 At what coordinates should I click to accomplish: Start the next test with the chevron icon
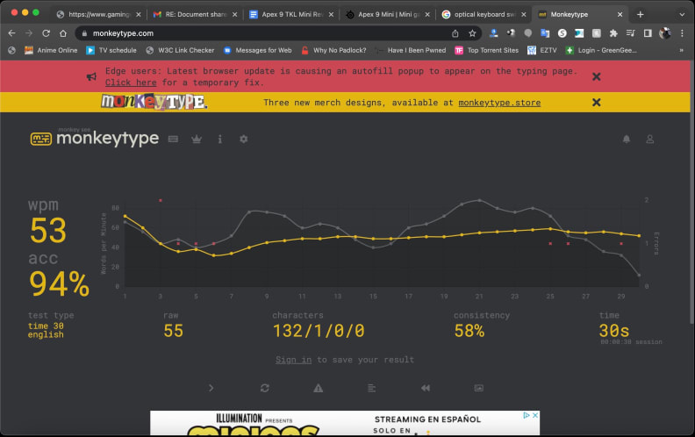(x=211, y=388)
